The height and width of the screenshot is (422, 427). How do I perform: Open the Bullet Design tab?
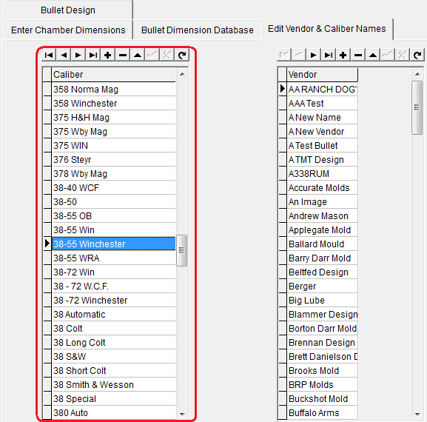68,10
